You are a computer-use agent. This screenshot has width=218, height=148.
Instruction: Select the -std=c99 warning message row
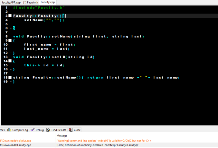pyautogui.click(x=104, y=141)
